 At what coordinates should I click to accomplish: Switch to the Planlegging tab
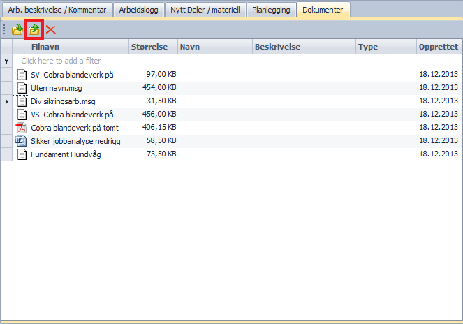click(x=272, y=10)
